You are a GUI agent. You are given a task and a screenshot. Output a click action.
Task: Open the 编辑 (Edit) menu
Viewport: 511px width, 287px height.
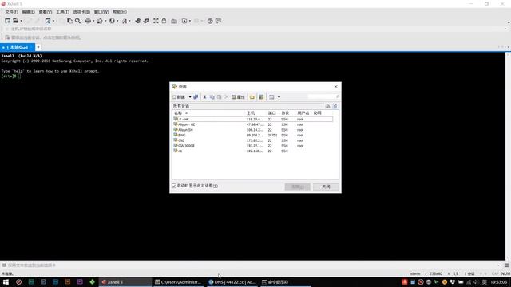29,12
